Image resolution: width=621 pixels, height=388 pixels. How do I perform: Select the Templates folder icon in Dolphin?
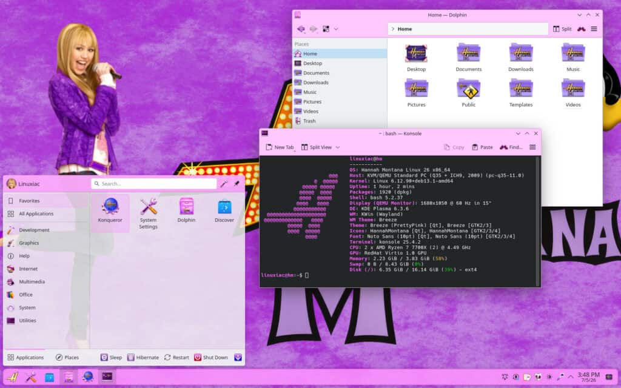(x=521, y=89)
